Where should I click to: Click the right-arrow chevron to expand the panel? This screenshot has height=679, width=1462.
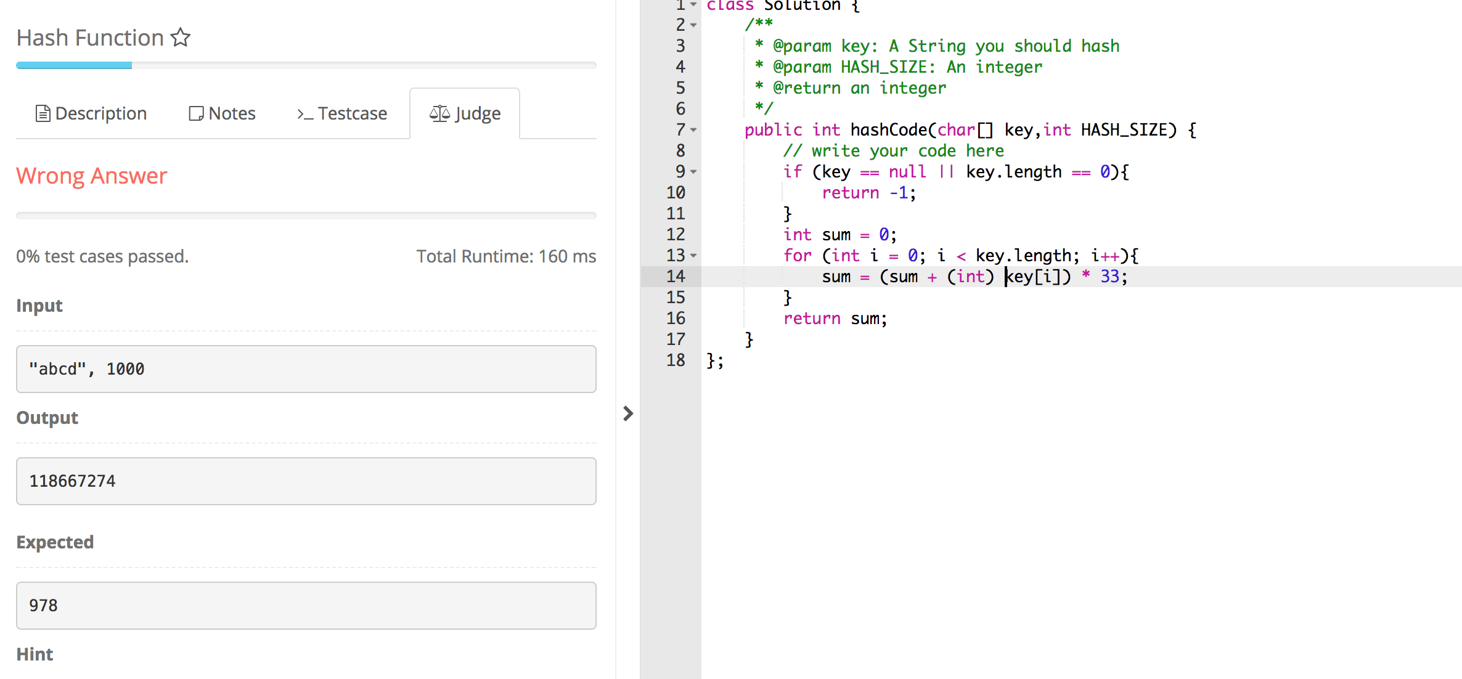[628, 413]
